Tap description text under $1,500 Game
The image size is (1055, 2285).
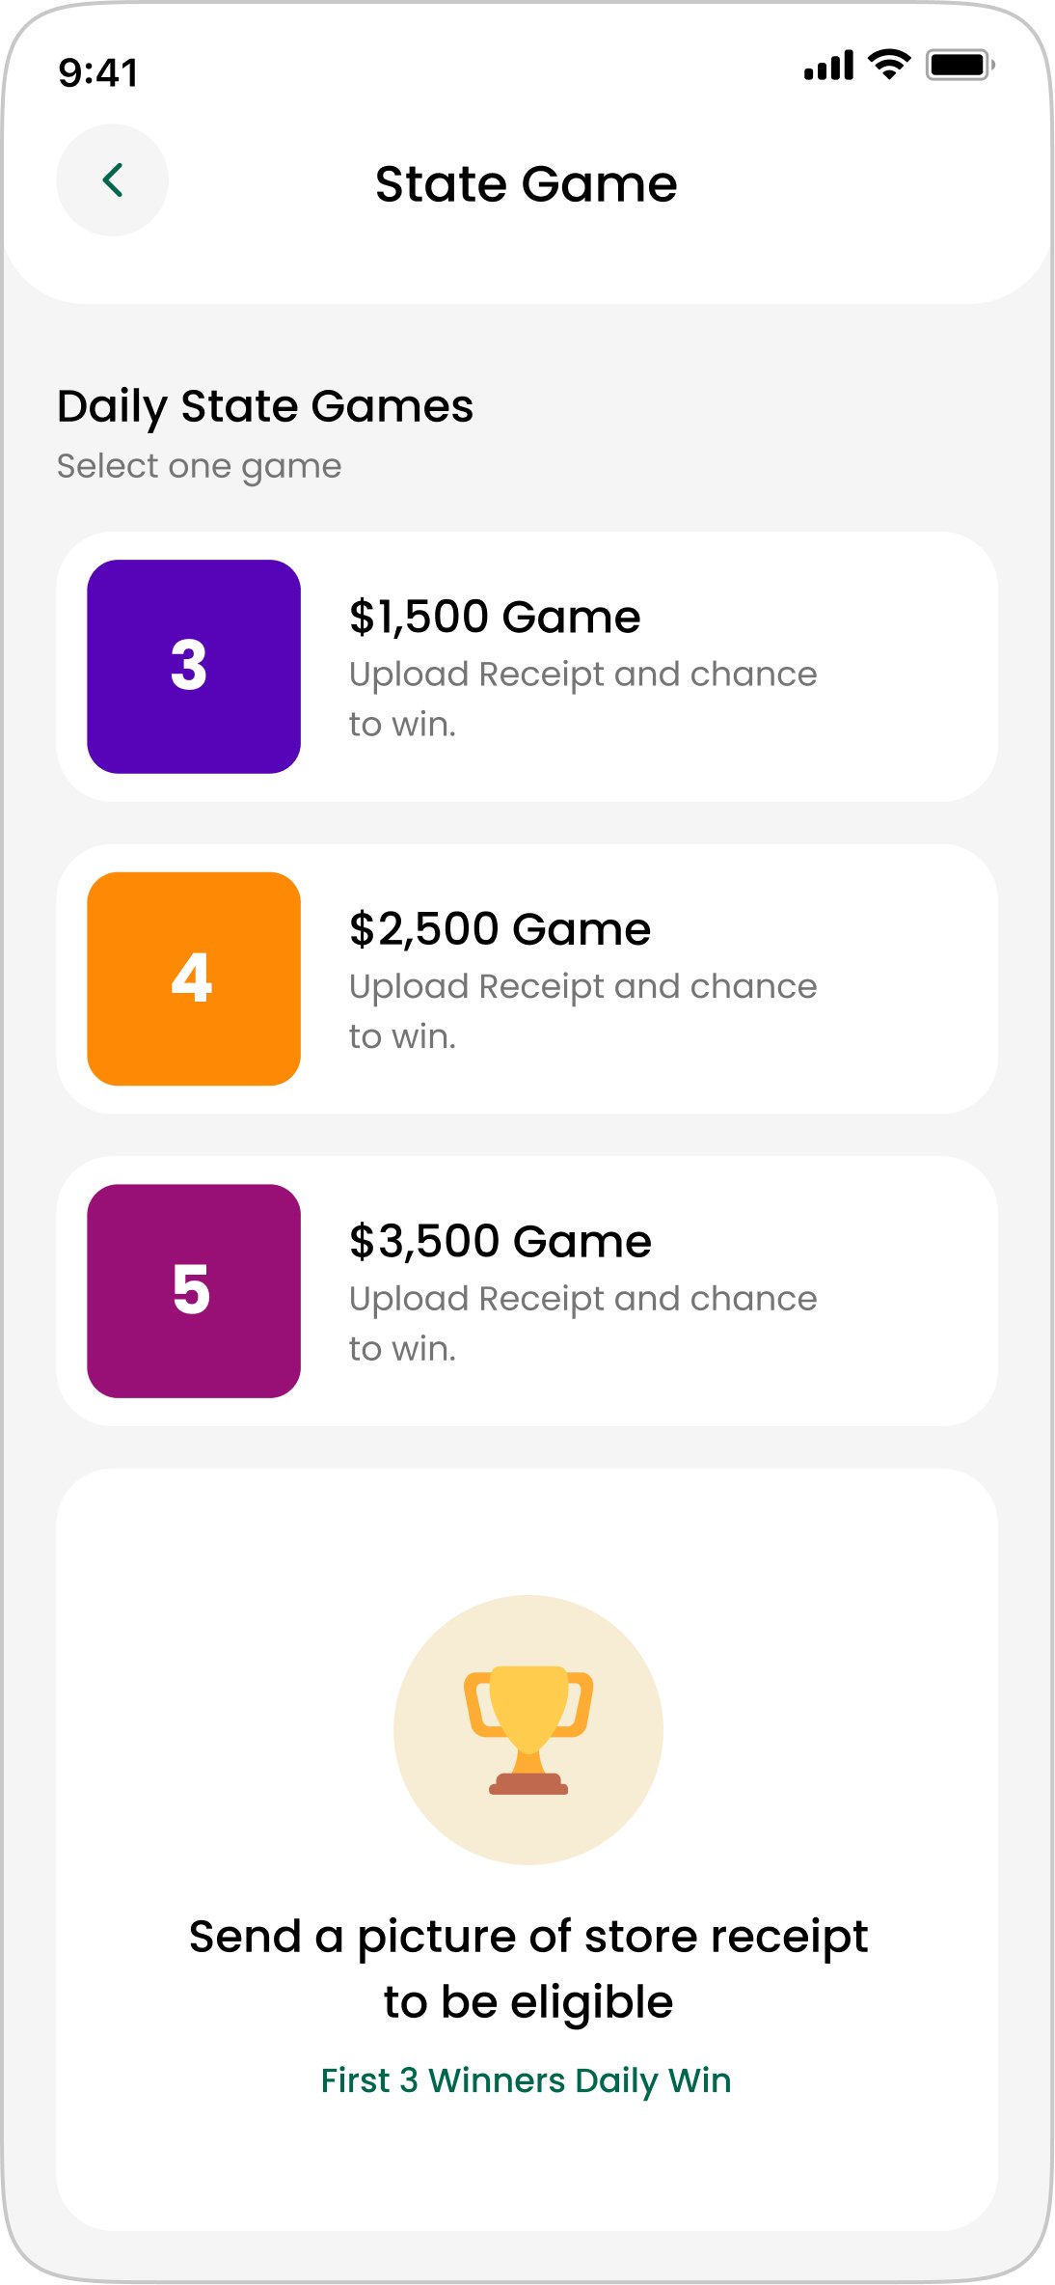click(x=582, y=699)
